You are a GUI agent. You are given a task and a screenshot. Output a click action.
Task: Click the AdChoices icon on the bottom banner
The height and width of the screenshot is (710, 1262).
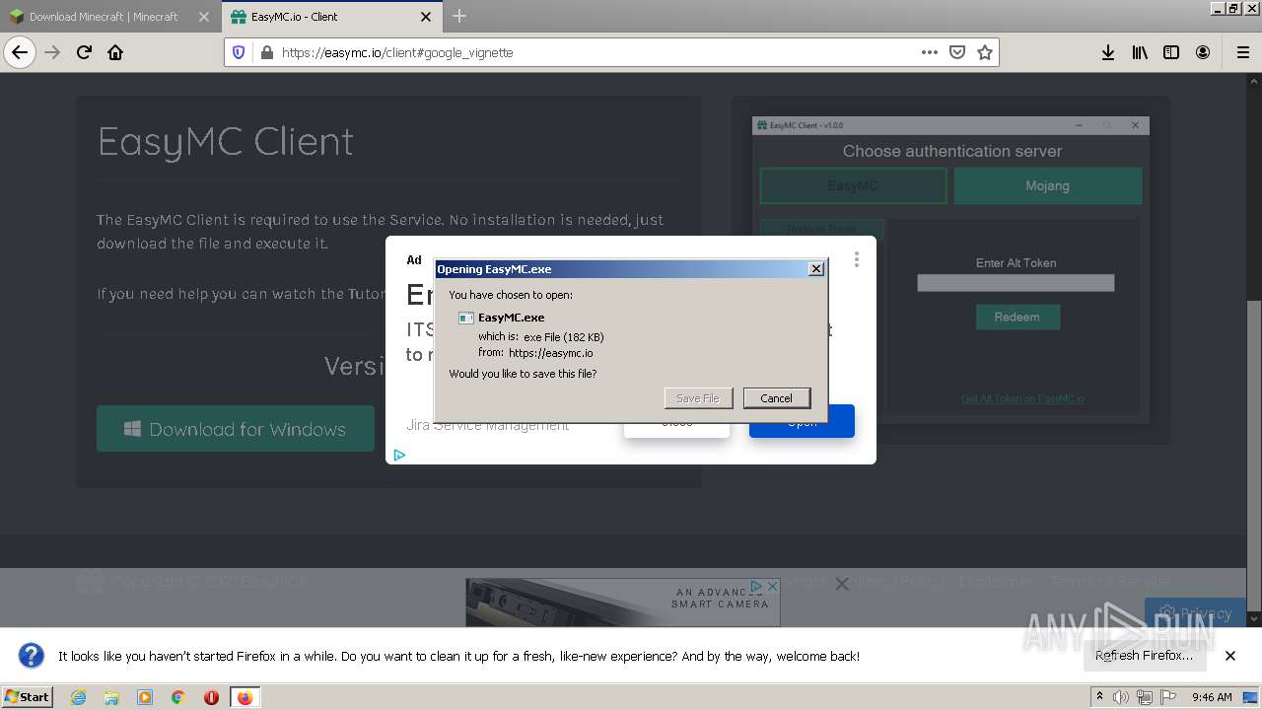click(x=756, y=586)
